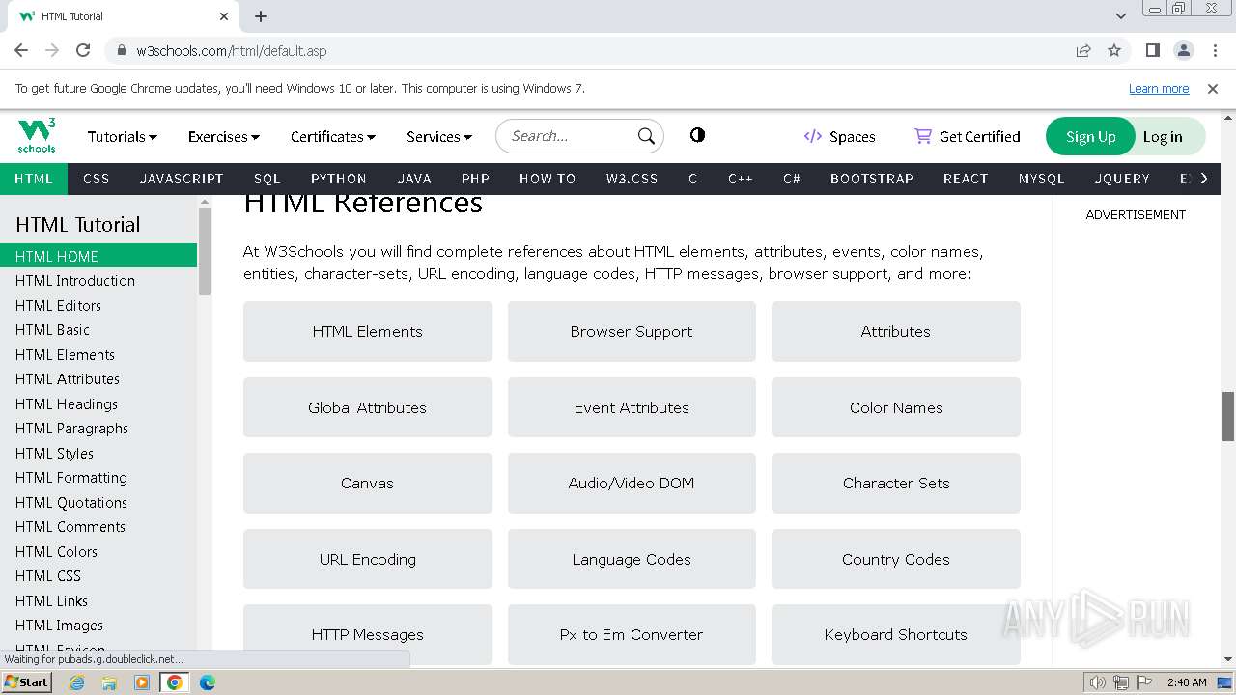Select HTML in the navigation bar
Screen dimensions: 1236x695
34,179
